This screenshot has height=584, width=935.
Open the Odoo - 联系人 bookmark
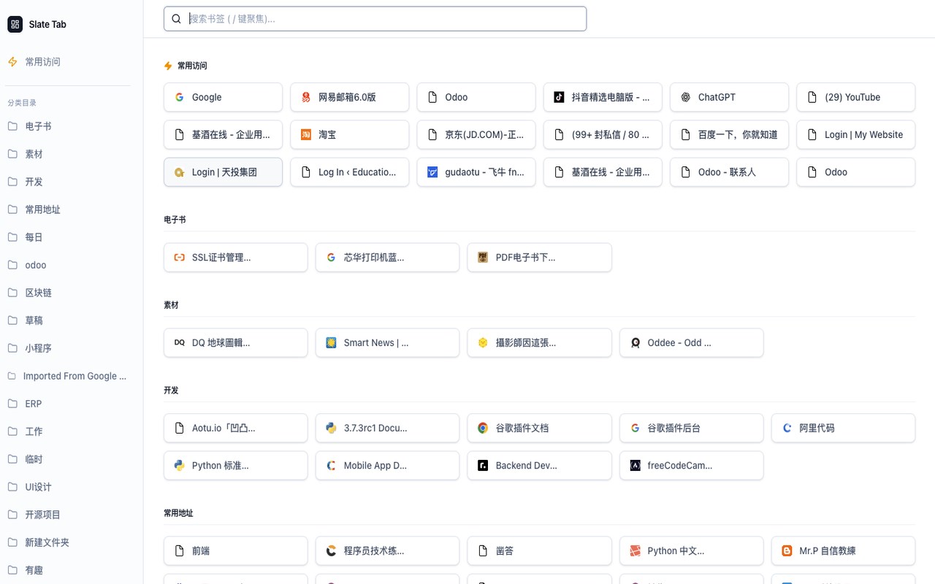[x=729, y=172]
